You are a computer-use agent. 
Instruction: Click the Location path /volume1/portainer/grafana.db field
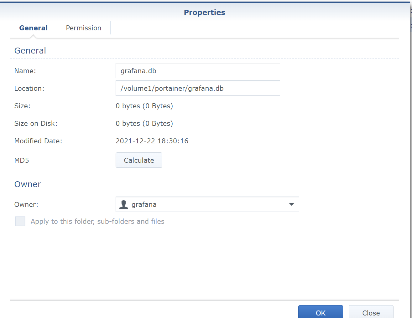click(x=197, y=88)
